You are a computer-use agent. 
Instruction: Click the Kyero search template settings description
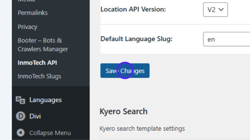142,129
